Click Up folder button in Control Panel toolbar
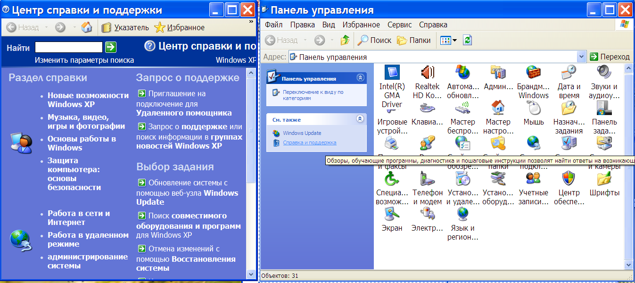The width and height of the screenshot is (635, 283). coord(345,41)
